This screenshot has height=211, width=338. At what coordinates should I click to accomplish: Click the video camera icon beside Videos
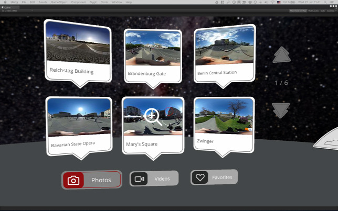[139, 179]
